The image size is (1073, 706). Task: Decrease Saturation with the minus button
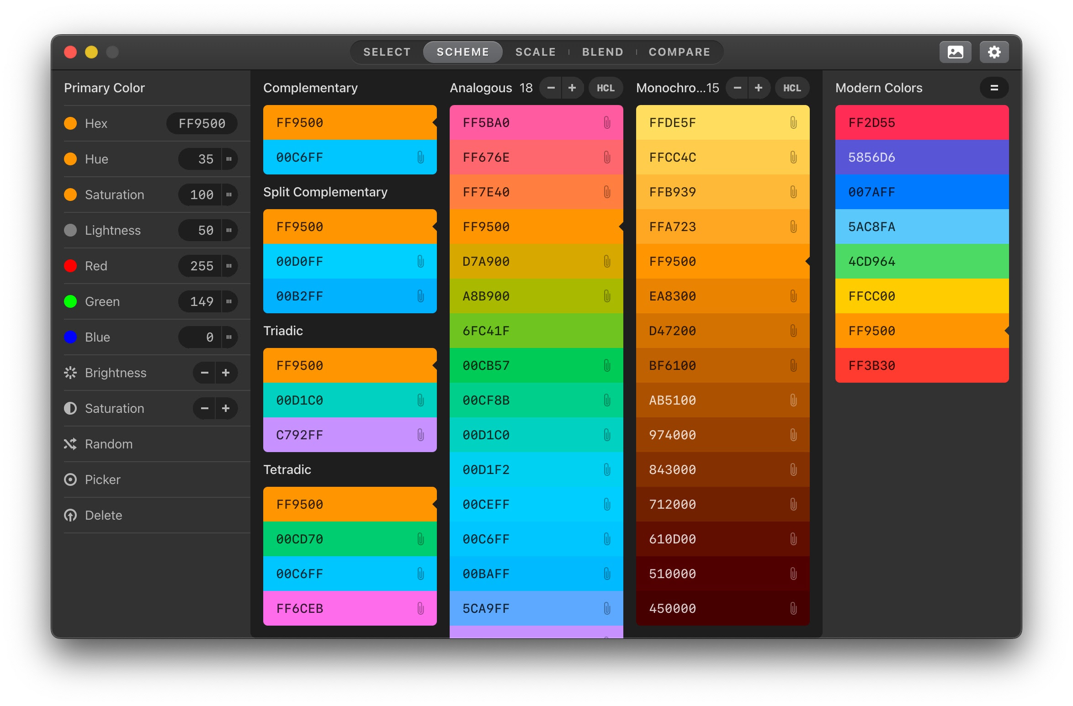(x=204, y=408)
